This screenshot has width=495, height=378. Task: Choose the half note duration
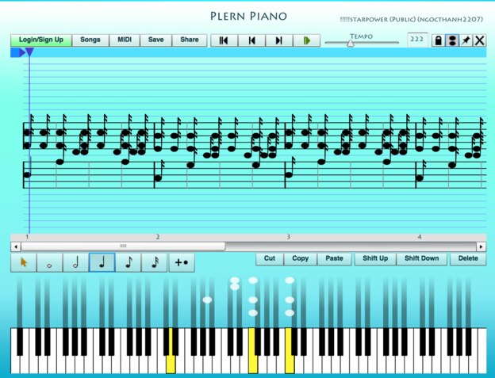pos(75,262)
